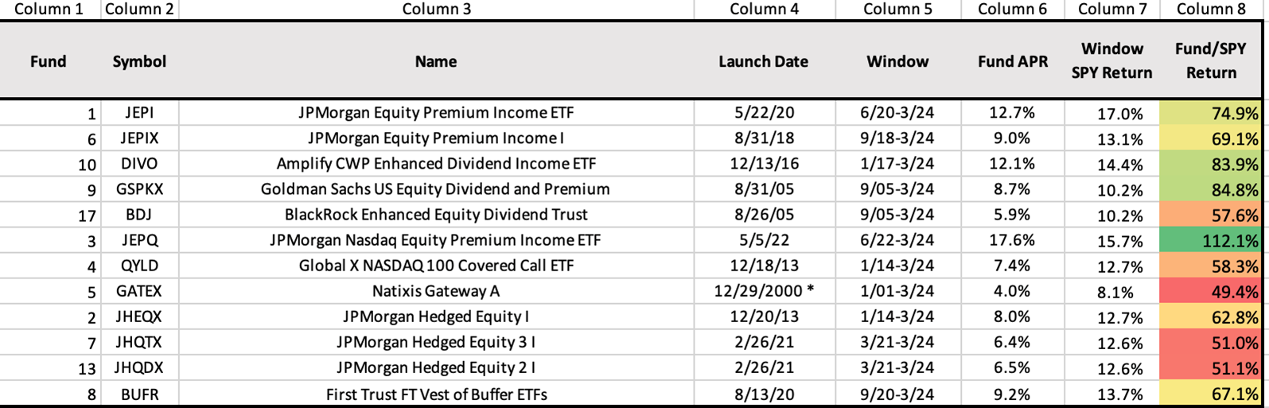Image resolution: width=1269 pixels, height=408 pixels.
Task: Click the 6/22-3/24 window cell
Action: 897,240
